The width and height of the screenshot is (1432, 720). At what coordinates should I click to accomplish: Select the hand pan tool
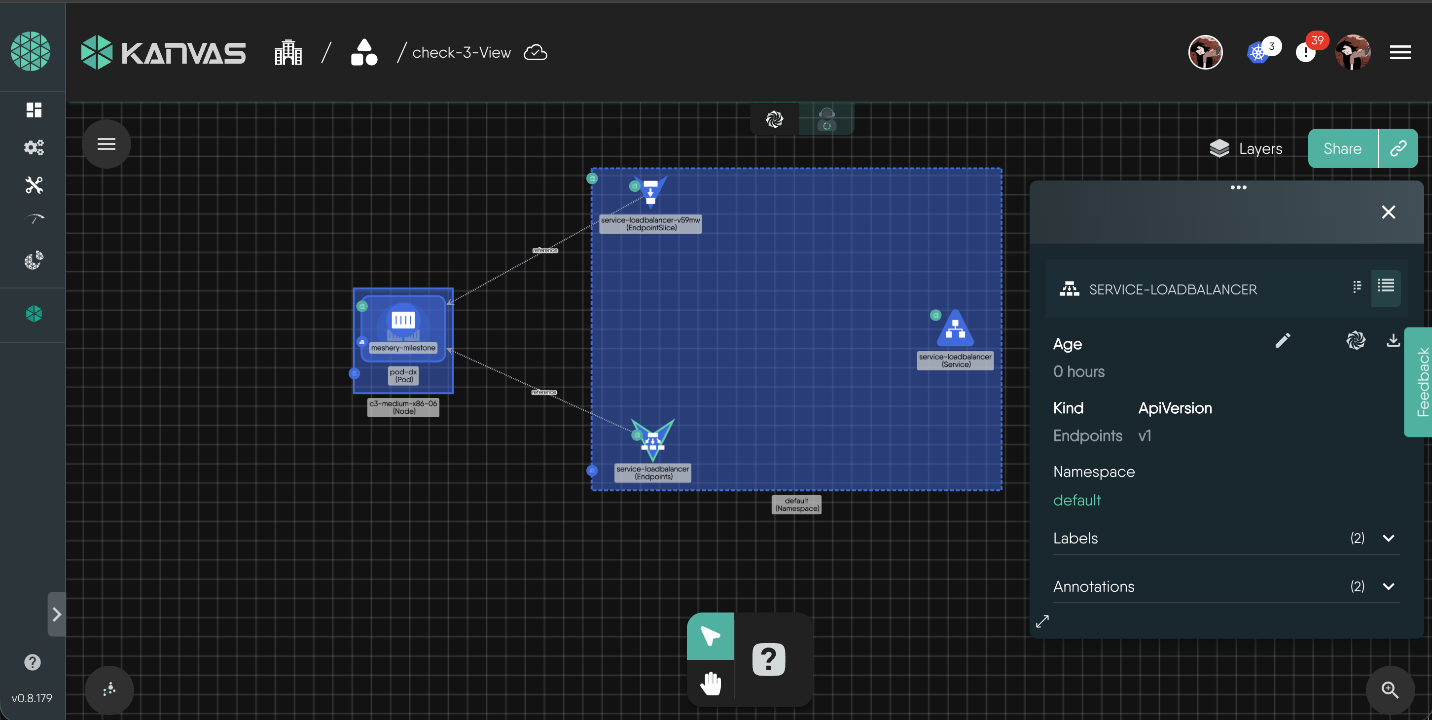[711, 683]
